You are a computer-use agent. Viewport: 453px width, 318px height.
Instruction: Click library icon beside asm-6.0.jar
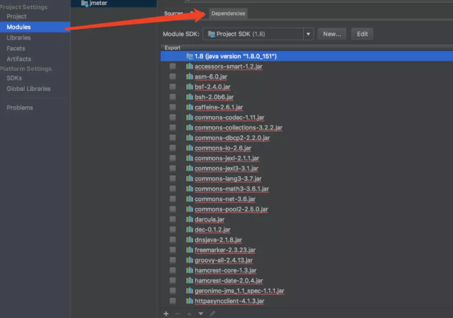coord(190,77)
